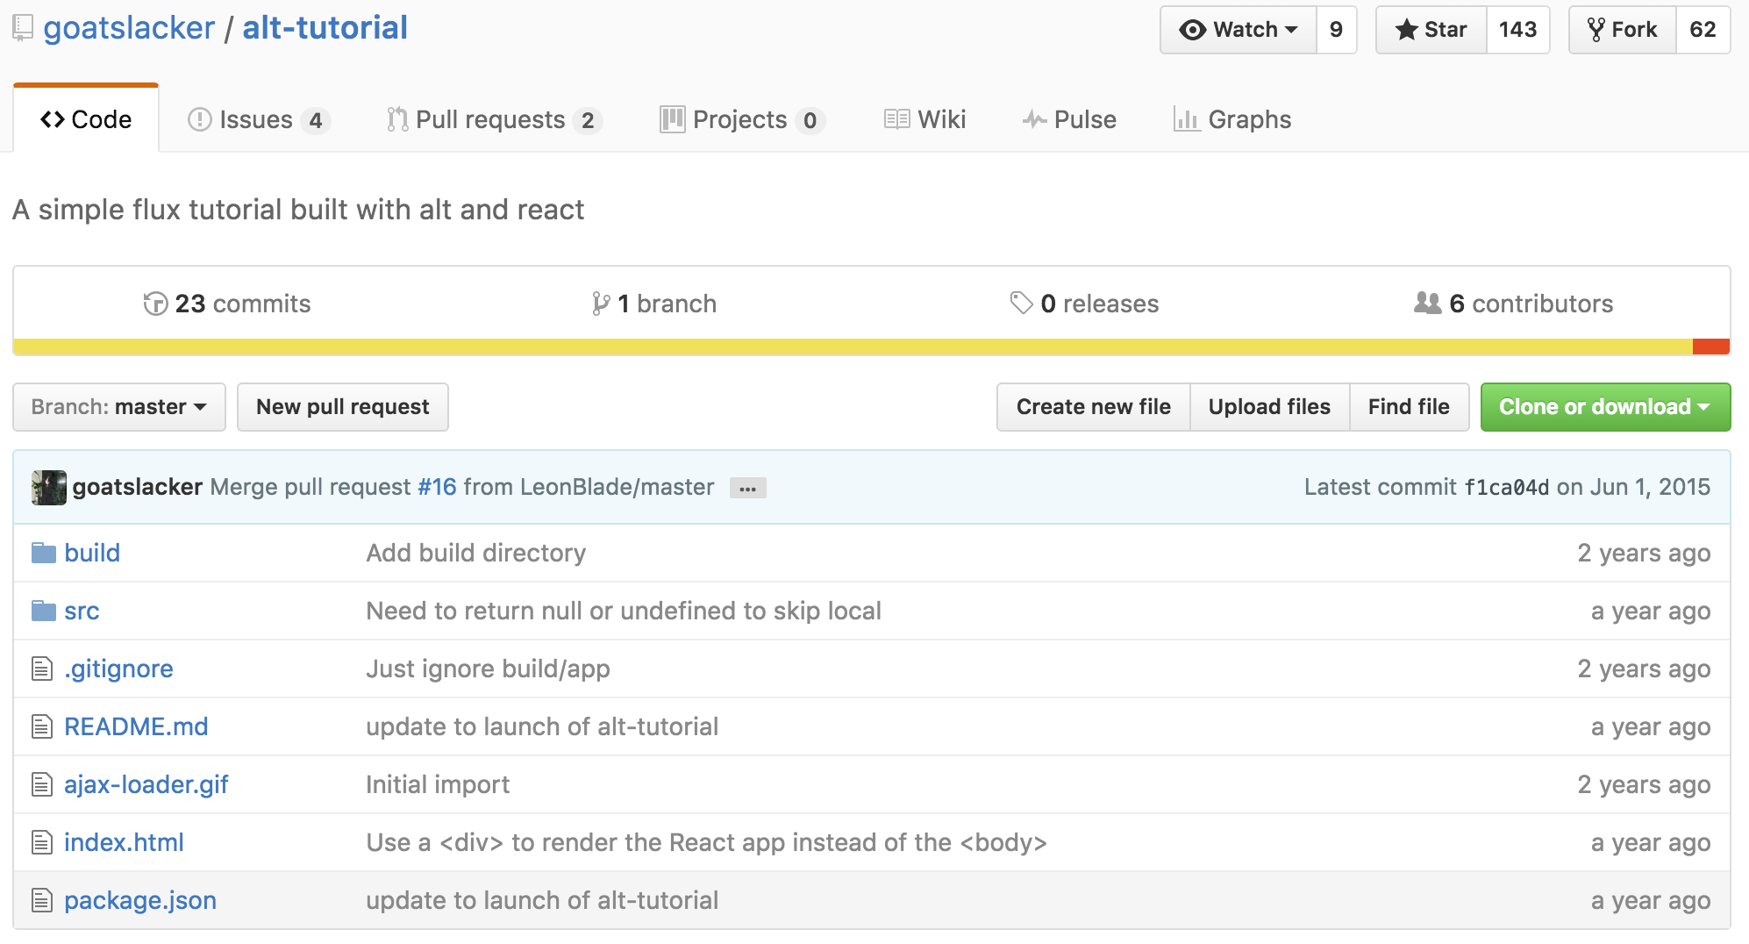Open the Watch dropdown
Viewport: 1749px width, 944px height.
(1239, 30)
